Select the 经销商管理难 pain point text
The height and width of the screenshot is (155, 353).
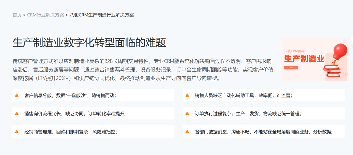(x=71, y=132)
